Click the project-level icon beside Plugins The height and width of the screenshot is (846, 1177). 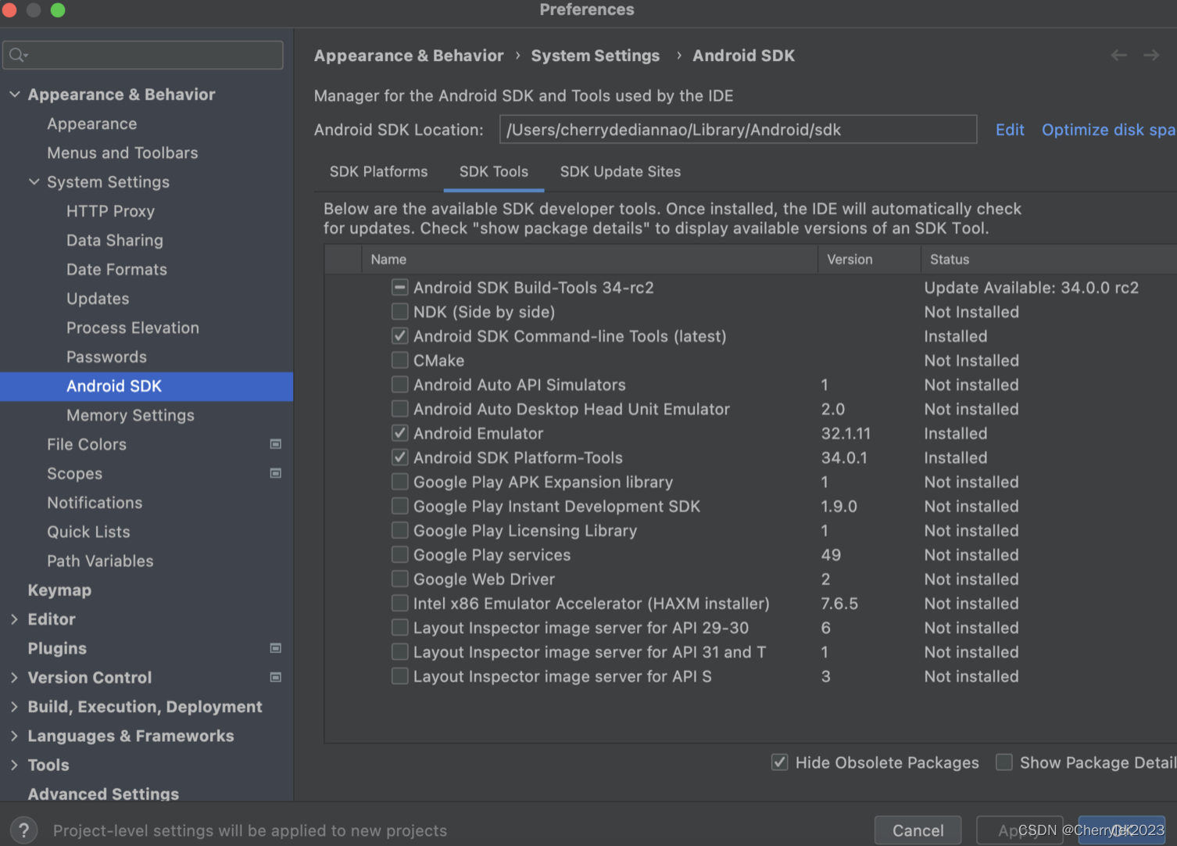275,647
